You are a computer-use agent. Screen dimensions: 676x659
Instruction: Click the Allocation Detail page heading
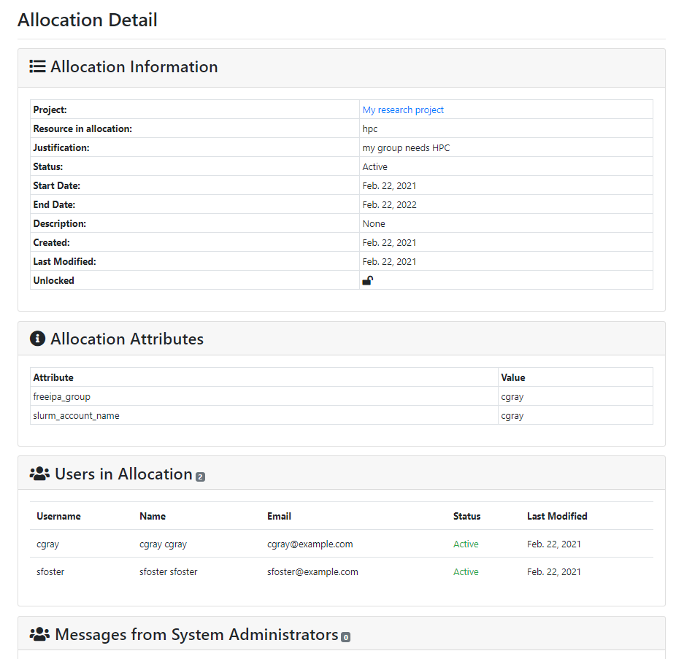click(x=88, y=20)
